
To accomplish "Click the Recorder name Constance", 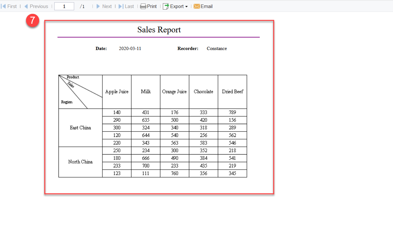I will coord(217,48).
